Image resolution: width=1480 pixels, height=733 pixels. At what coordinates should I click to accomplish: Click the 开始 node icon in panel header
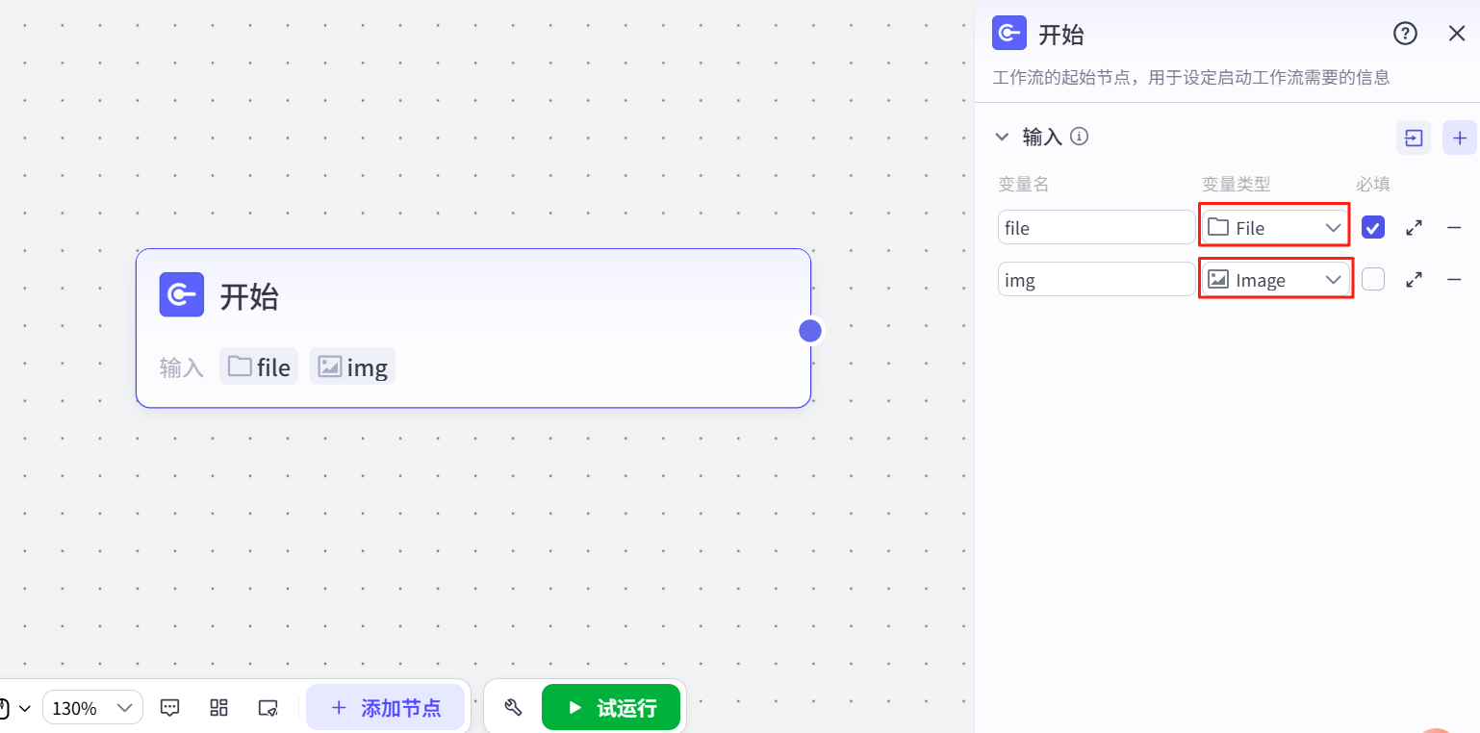click(x=1008, y=34)
